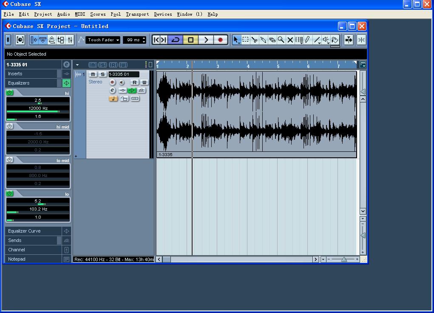
Task: Choose the Eraser tool
Action: click(x=272, y=40)
